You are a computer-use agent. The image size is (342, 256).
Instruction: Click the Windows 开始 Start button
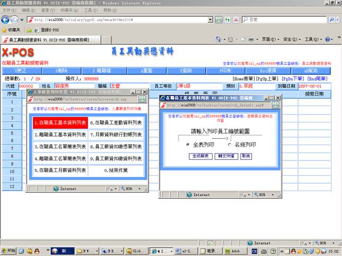(x=8, y=251)
